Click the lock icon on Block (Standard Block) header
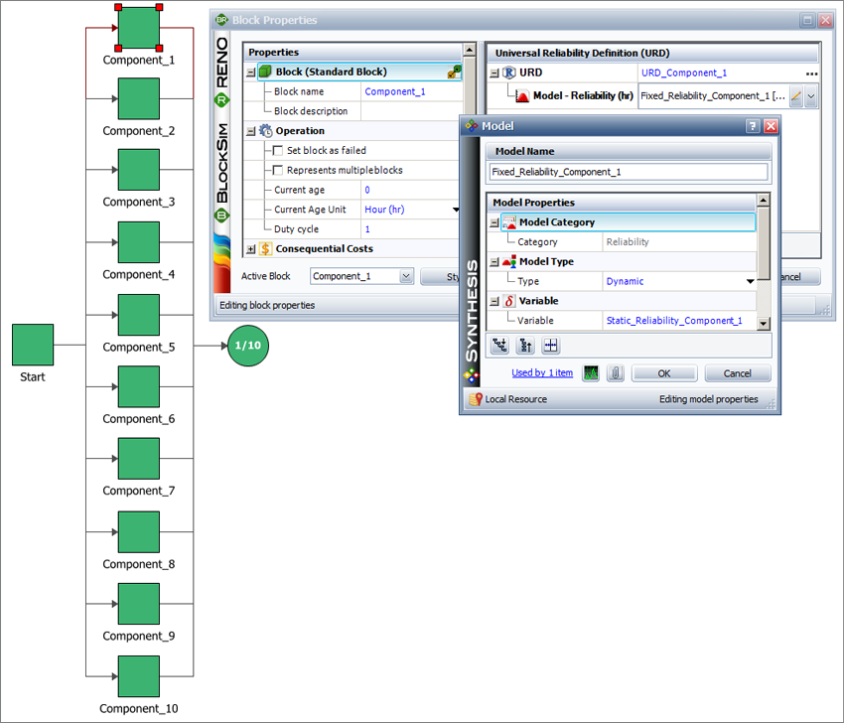The width and height of the screenshot is (844, 723). [x=453, y=72]
